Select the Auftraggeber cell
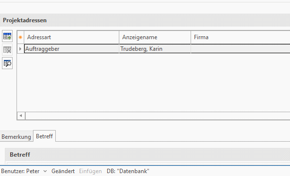Viewport: 290px width, 176px height. pyautogui.click(x=72, y=49)
